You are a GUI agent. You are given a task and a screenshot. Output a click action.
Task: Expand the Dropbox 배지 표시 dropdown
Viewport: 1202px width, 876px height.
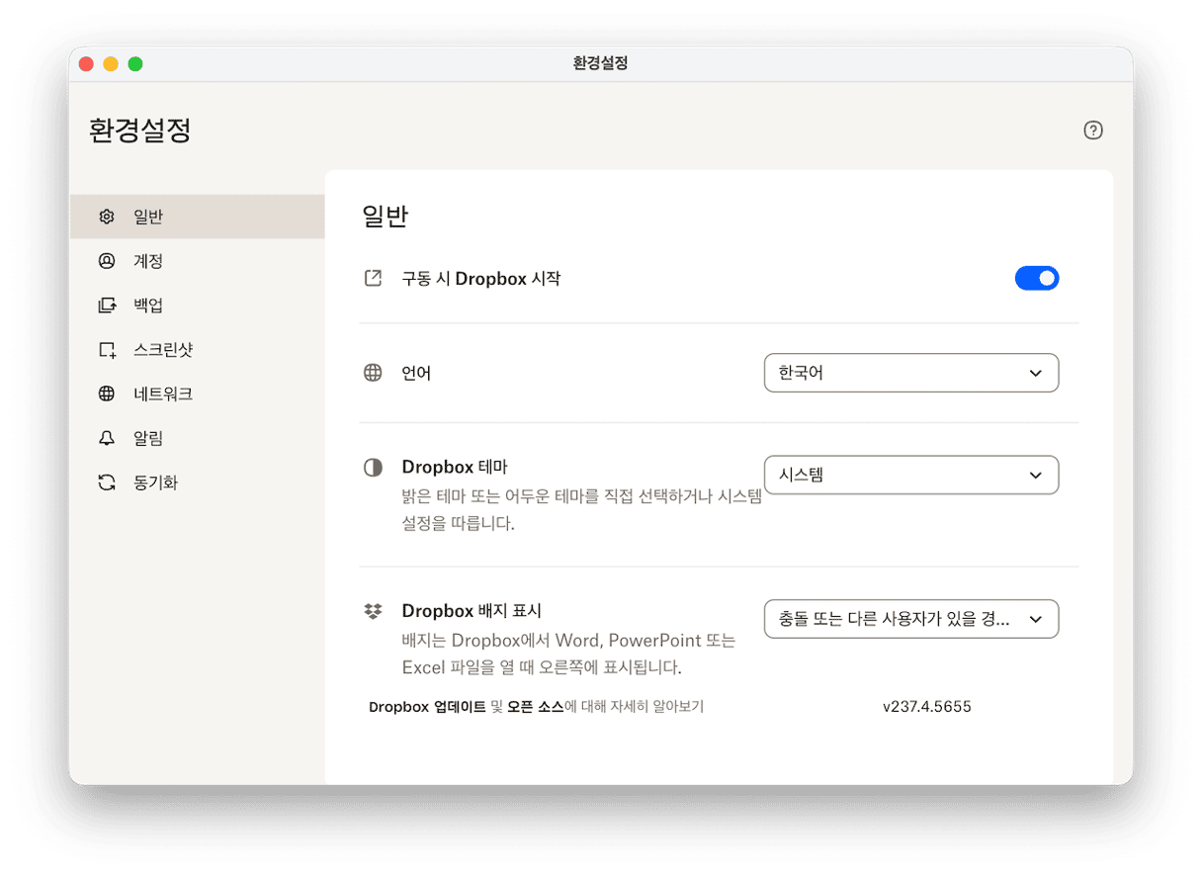point(910,620)
